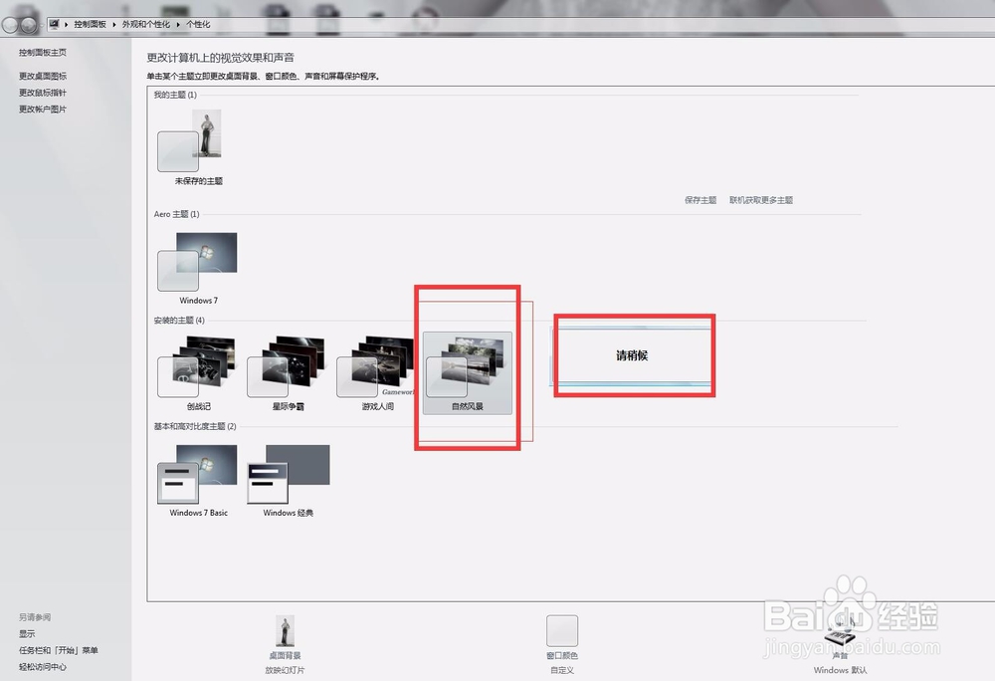Viewport: 995px width, 681px height.
Task: Expand the arrow before 控制面板 breadcrumb
Action: point(66,24)
